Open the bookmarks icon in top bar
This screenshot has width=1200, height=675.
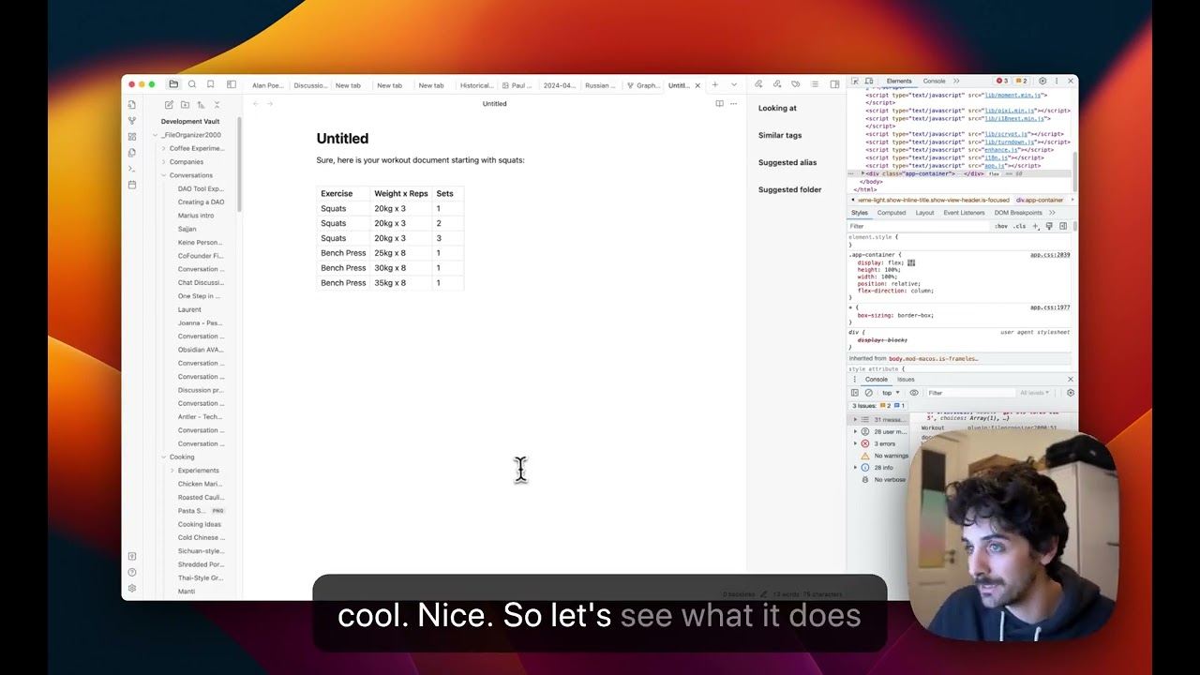210,84
